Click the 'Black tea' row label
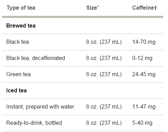Viewport: 168px width, 132px height. pos(18,42)
